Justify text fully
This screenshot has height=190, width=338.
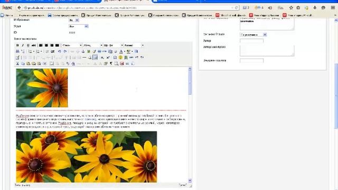coord(57,45)
